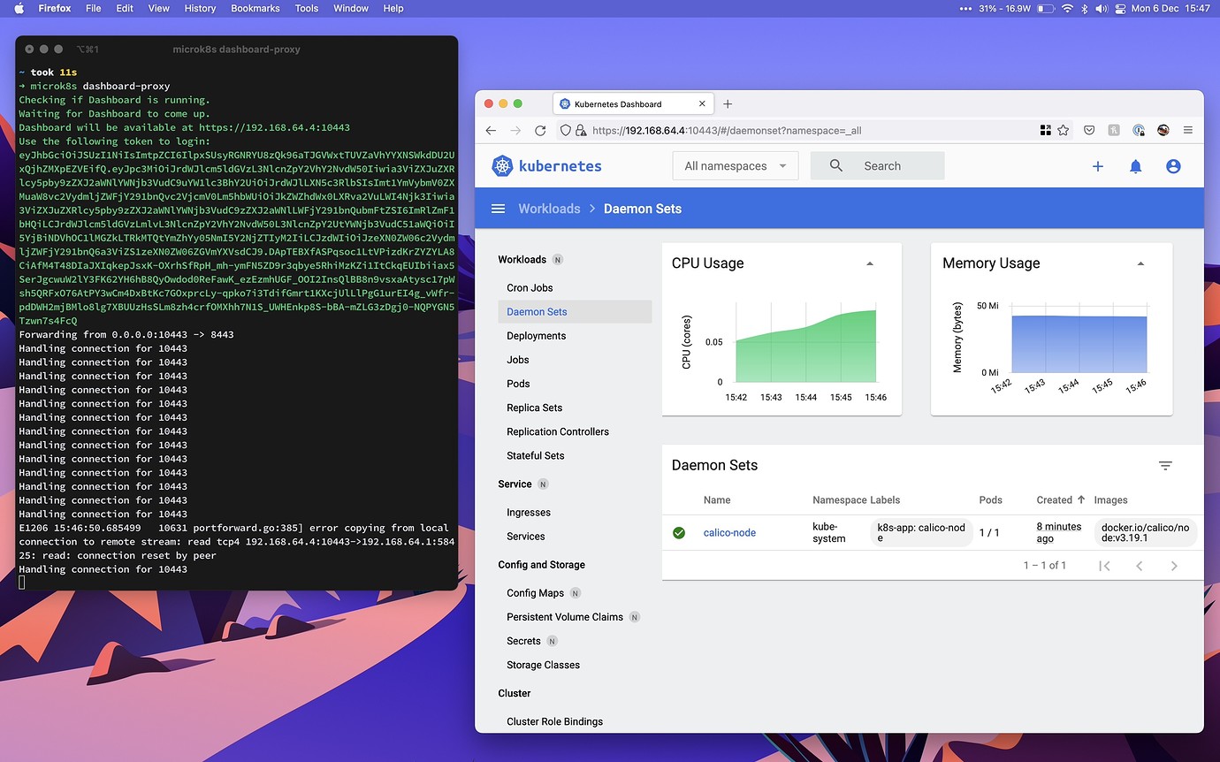Open the navigation sidebar hamburger icon
1220x762 pixels.
pyautogui.click(x=499, y=209)
